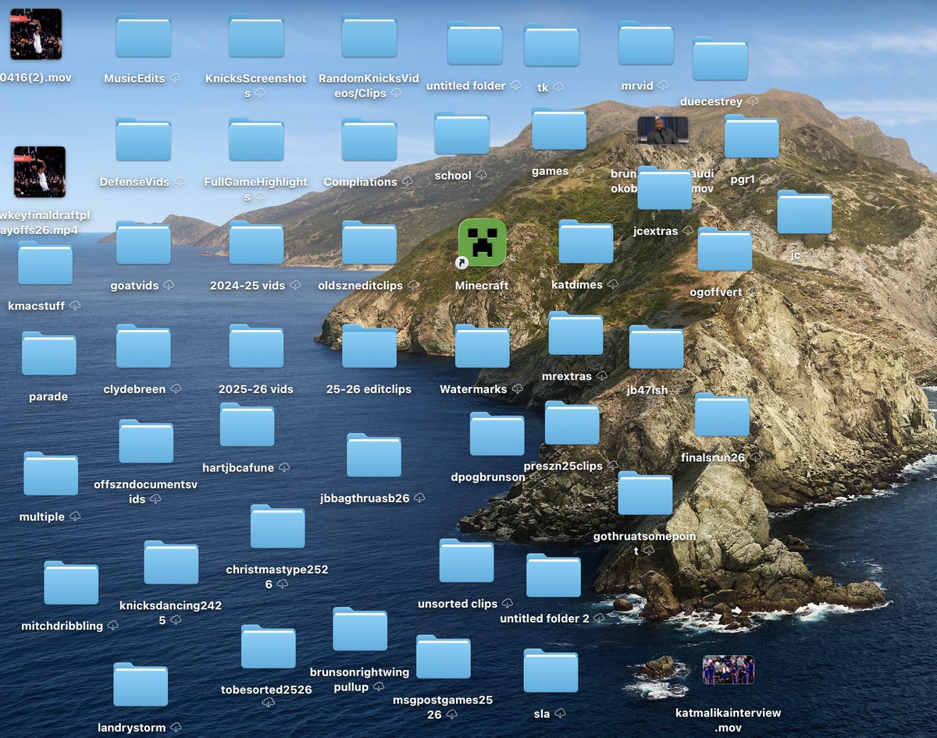Select the oldszneditclips folder
This screenshot has height=738, width=937.
point(369,243)
